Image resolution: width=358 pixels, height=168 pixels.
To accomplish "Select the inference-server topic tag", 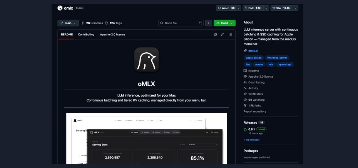I will coord(277,58).
